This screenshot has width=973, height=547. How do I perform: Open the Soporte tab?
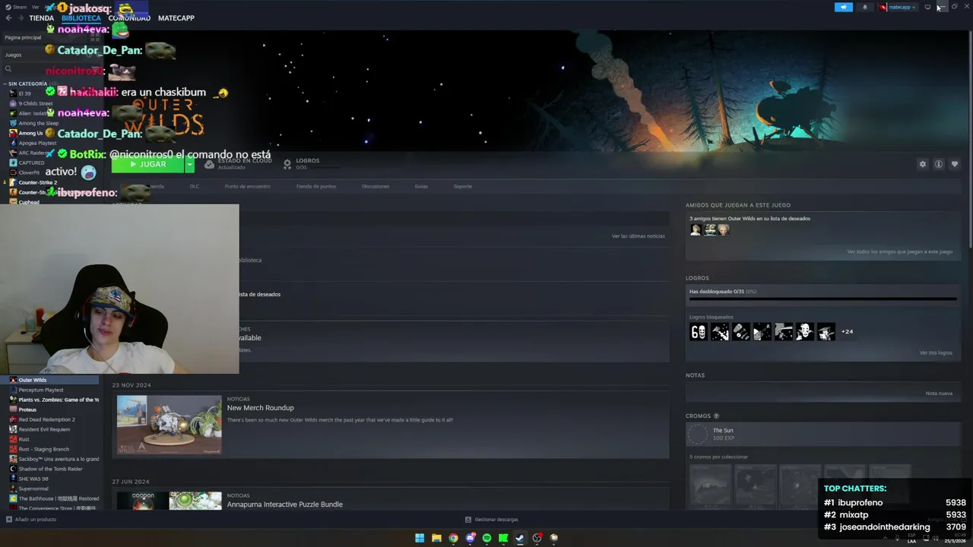(463, 186)
